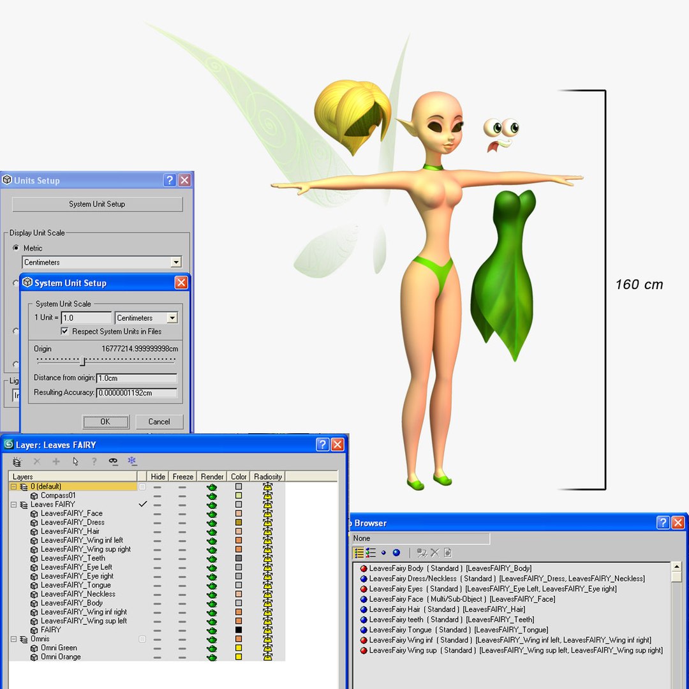Click the Hide column header

158,477
